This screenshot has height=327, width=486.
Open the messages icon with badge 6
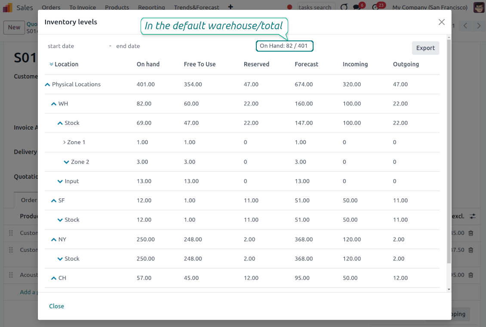(x=357, y=7)
